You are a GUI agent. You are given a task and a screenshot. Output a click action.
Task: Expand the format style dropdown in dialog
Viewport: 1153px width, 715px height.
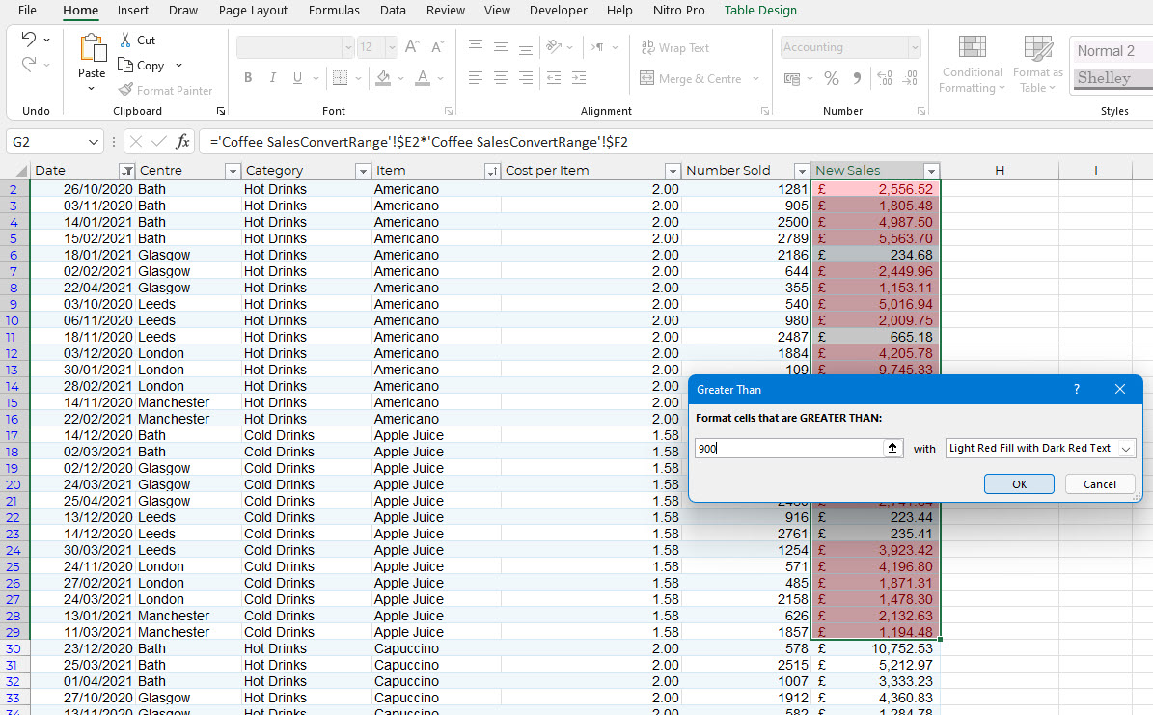click(1125, 449)
